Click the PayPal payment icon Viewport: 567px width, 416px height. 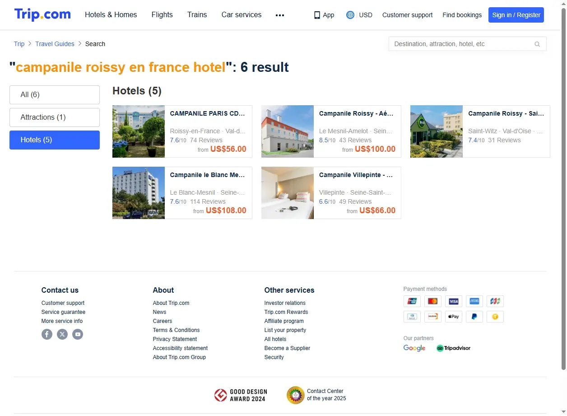(474, 317)
